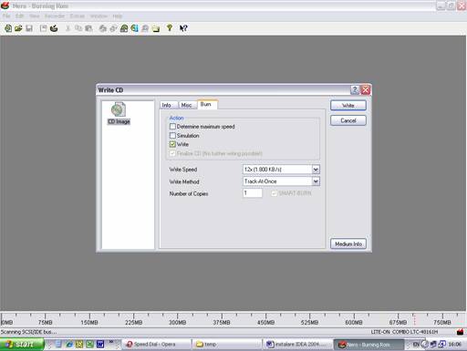Click the Print Preview toolbar icon
The height and width of the screenshot is (351, 467).
(113, 28)
